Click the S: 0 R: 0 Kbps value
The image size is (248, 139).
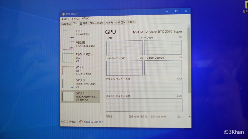click(83, 74)
